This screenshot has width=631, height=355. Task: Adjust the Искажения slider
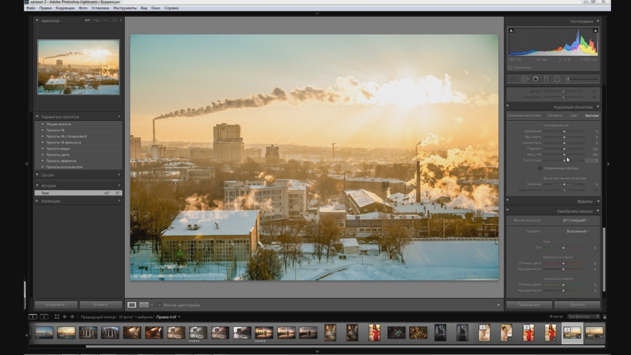click(564, 131)
